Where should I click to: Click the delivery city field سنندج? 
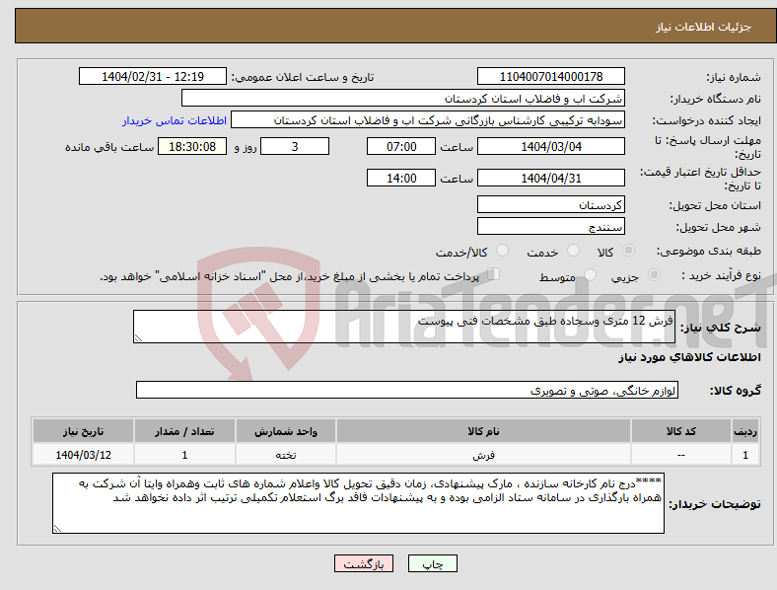550,226
